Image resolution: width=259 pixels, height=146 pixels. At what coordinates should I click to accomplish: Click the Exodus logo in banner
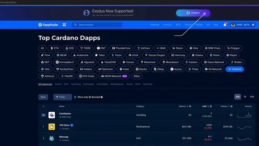86,13
